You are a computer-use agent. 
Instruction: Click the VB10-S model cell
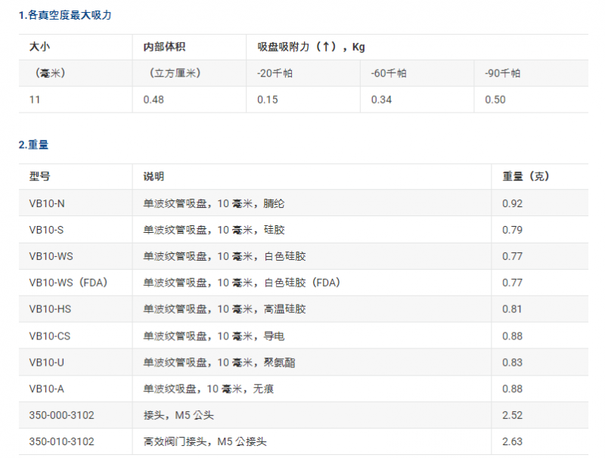pos(47,230)
